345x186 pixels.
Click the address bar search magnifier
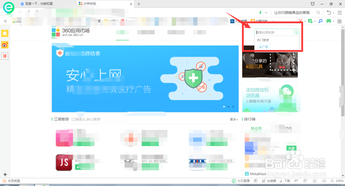(x=318, y=12)
